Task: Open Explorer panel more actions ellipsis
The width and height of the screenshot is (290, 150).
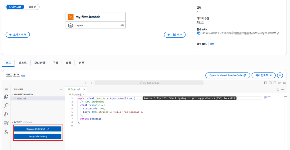Action: pyautogui.click(x=61, y=89)
